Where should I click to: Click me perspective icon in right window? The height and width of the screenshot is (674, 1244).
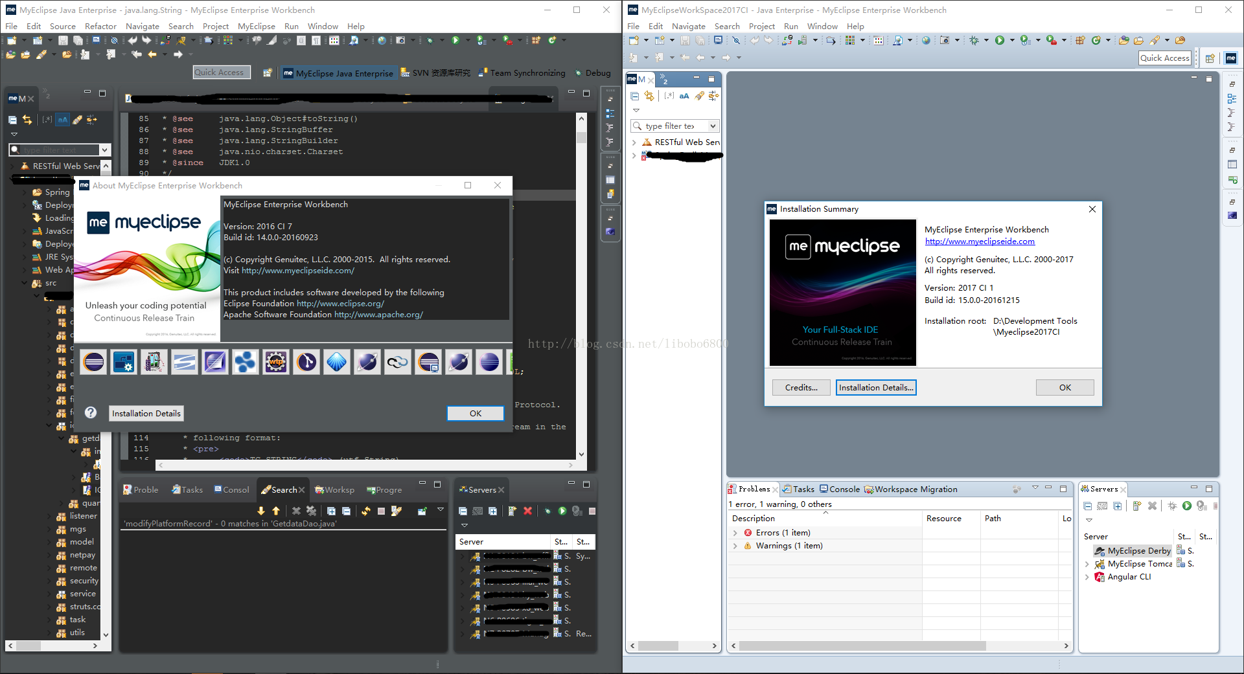(x=1231, y=58)
